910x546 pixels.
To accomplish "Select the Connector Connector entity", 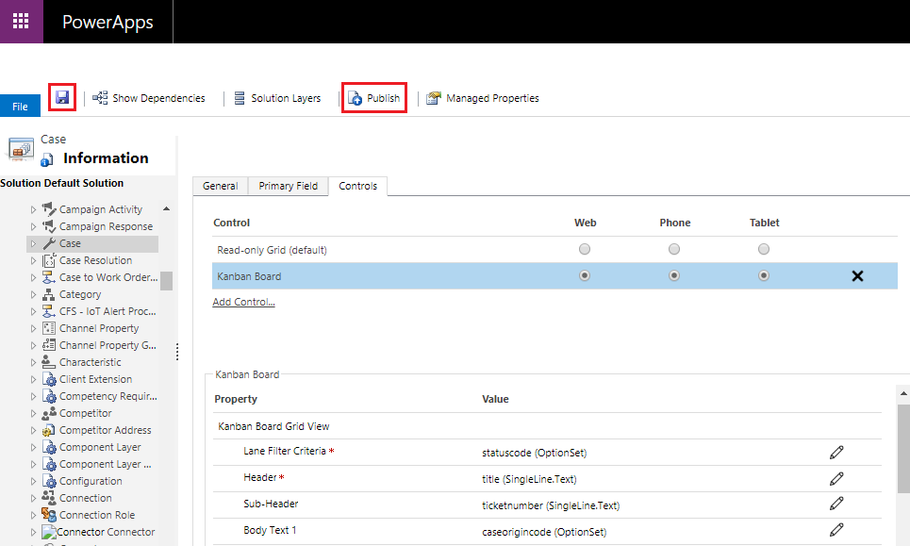I will [x=106, y=532].
